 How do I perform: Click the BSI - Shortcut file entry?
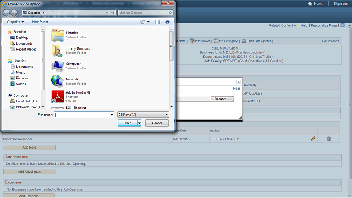tap(76, 108)
